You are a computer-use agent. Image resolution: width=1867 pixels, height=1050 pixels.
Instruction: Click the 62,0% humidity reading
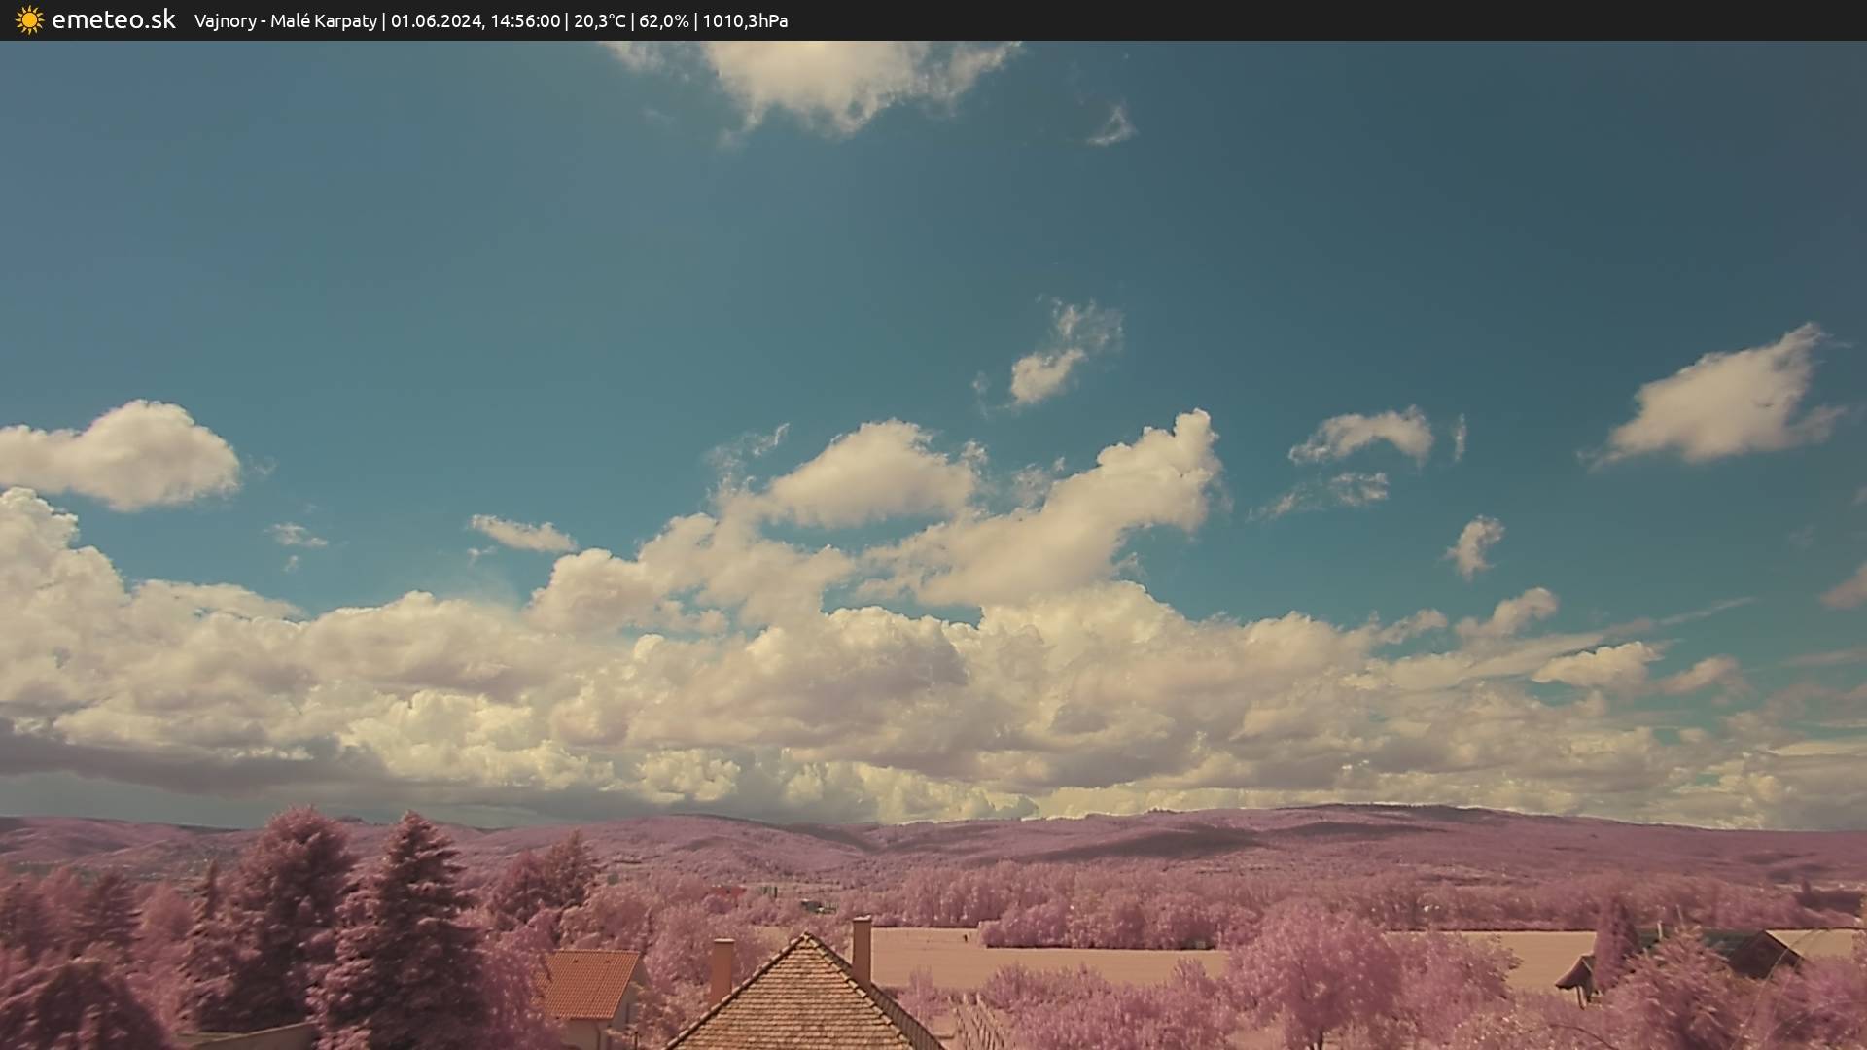pos(663,21)
